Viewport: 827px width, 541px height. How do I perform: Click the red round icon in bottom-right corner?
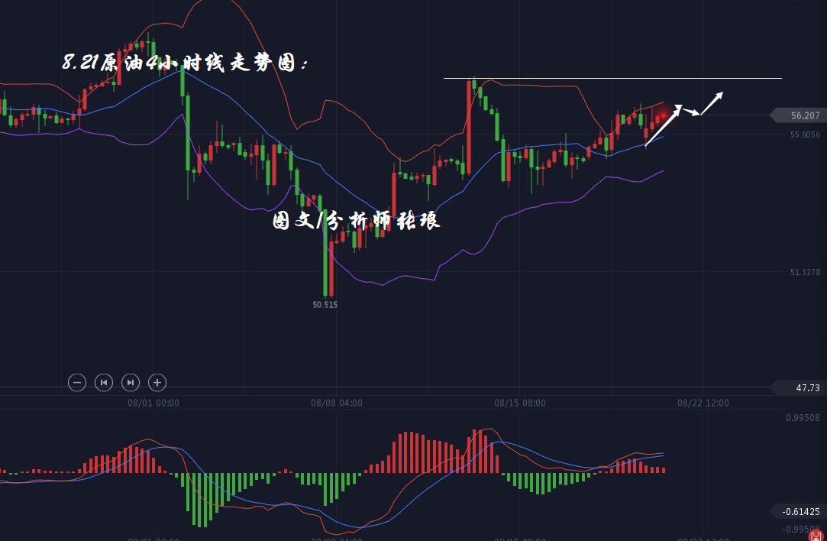pos(815,536)
